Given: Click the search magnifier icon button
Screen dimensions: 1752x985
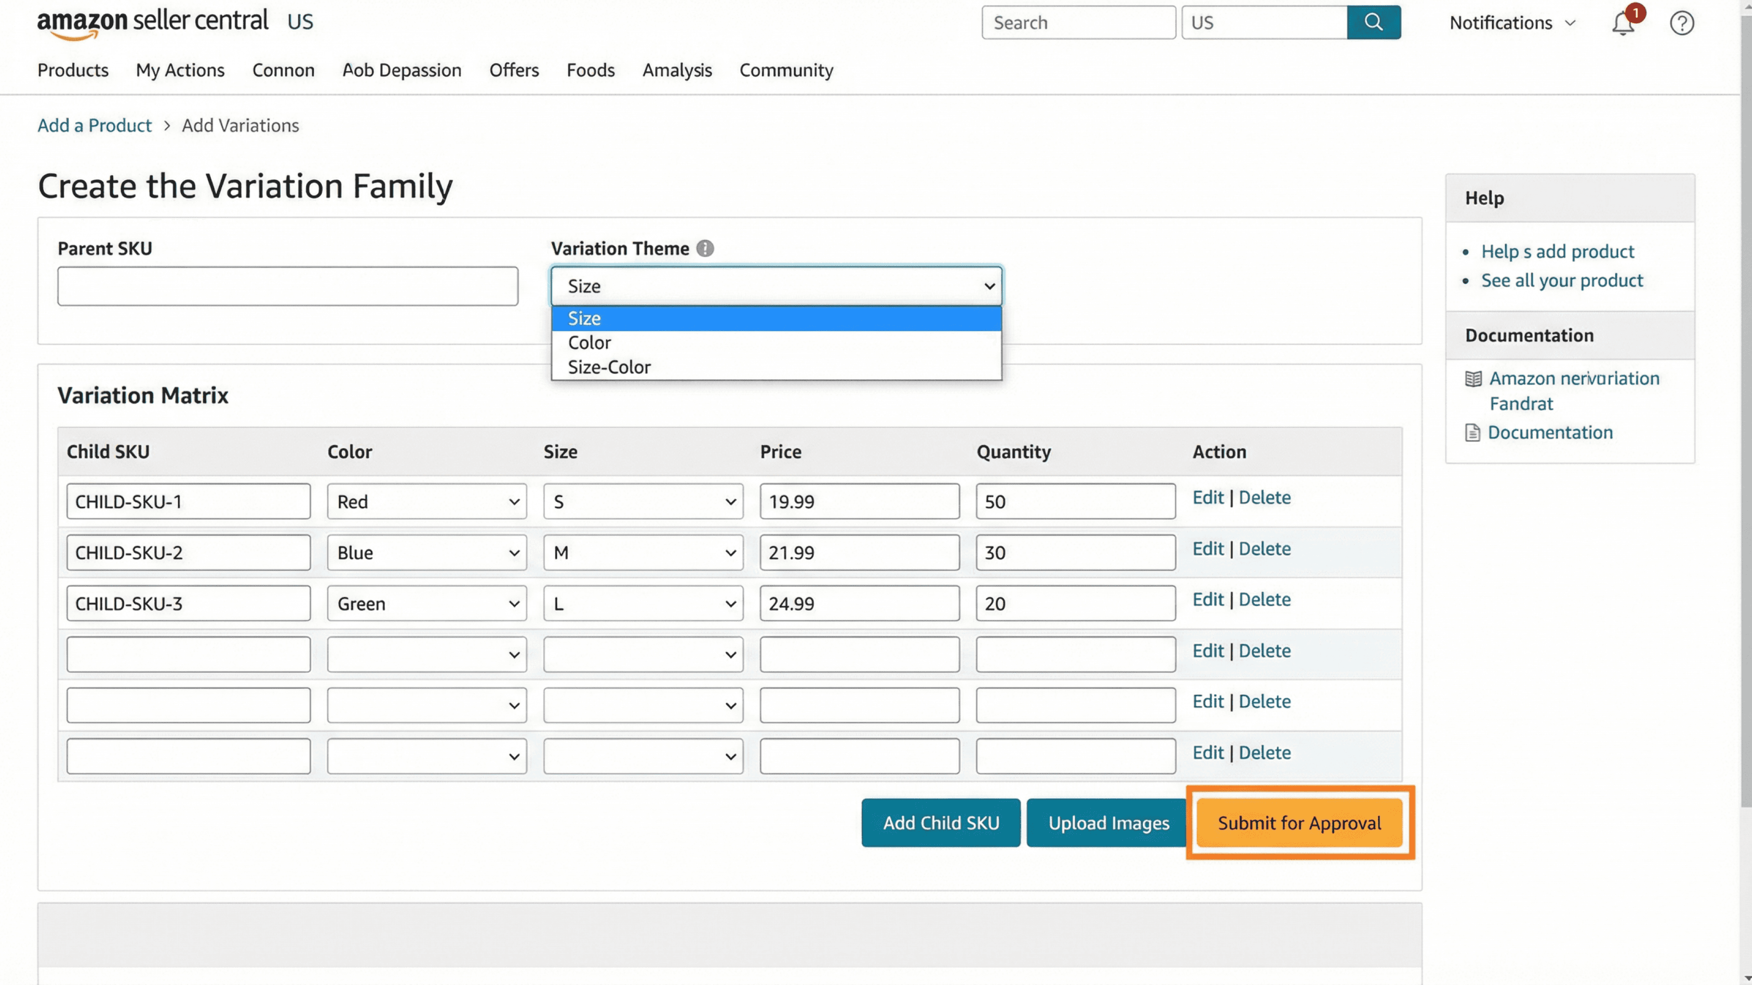Looking at the screenshot, I should point(1373,22).
